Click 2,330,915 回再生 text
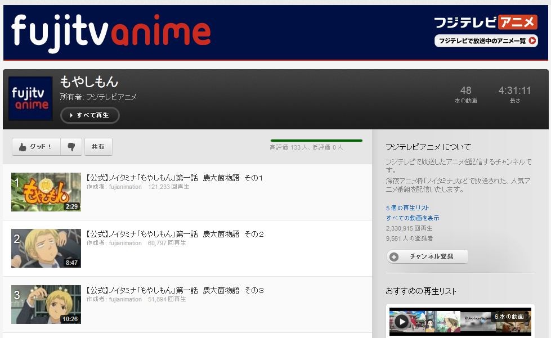Viewport: 551px width, 338px height. coord(409,228)
